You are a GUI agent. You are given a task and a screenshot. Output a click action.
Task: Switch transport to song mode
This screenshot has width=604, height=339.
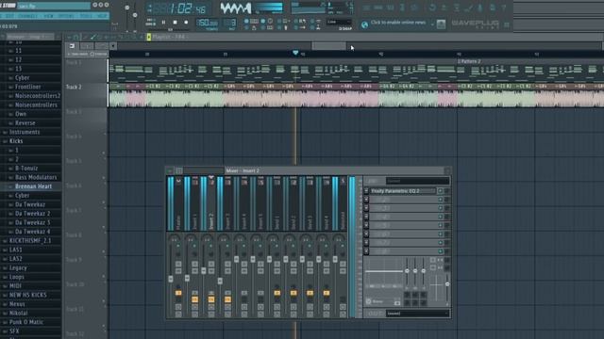150,24
